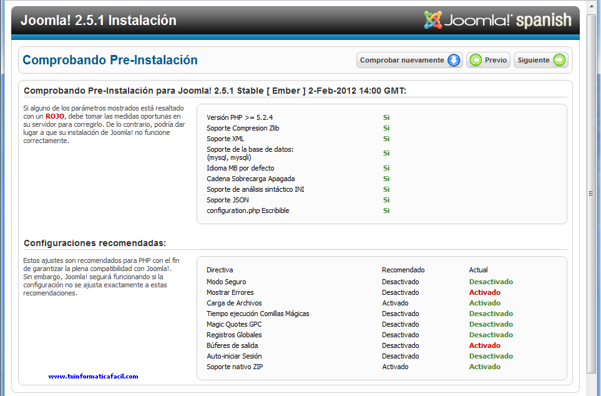Select the 'Mostrar Errores' directive text

(230, 292)
